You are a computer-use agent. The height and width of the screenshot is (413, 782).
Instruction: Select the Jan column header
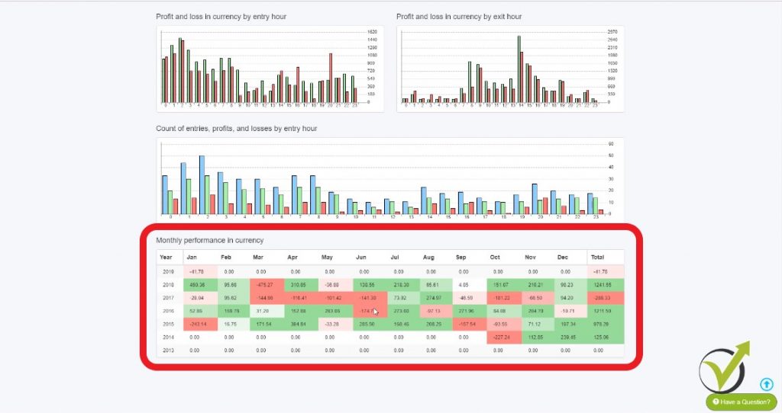click(192, 257)
